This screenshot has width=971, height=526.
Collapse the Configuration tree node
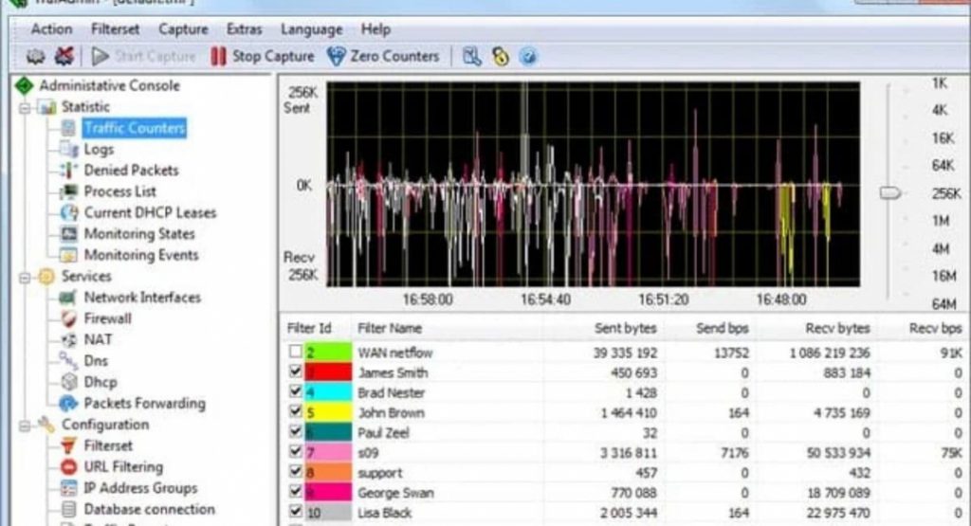coord(26,425)
